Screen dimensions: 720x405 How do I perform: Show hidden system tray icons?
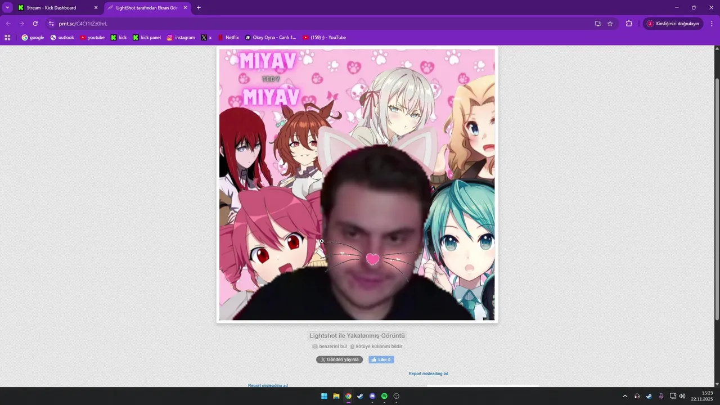[625, 396]
